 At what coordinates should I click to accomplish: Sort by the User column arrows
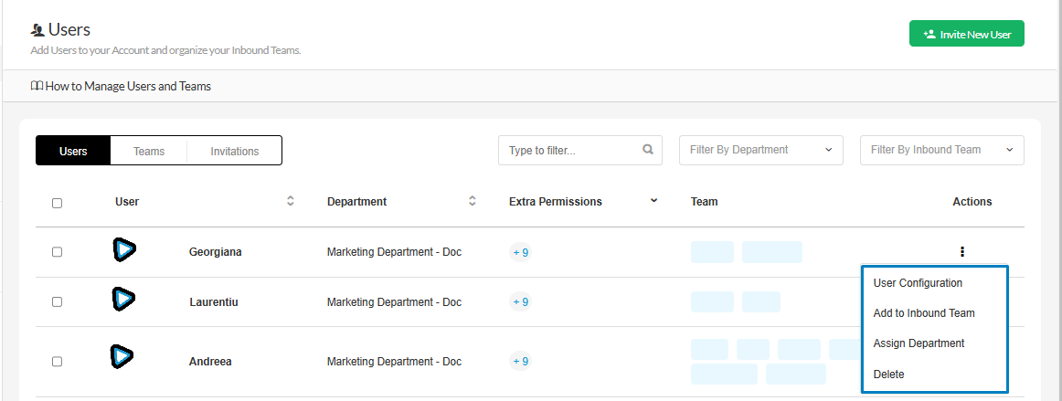291,201
